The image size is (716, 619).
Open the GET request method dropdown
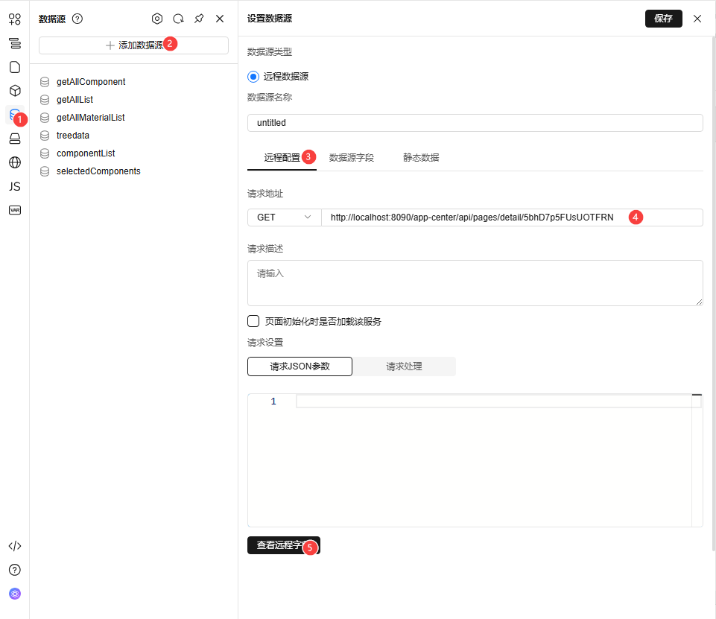(284, 217)
